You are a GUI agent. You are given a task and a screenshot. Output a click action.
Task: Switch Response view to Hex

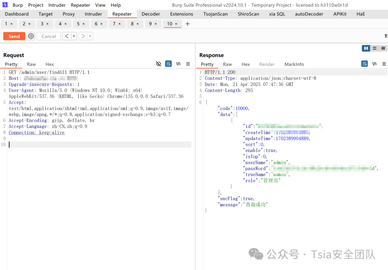tap(245, 64)
